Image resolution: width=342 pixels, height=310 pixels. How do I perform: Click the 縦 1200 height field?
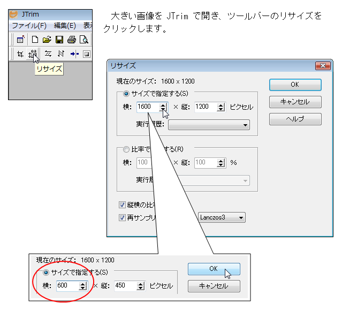pyautogui.click(x=206, y=107)
